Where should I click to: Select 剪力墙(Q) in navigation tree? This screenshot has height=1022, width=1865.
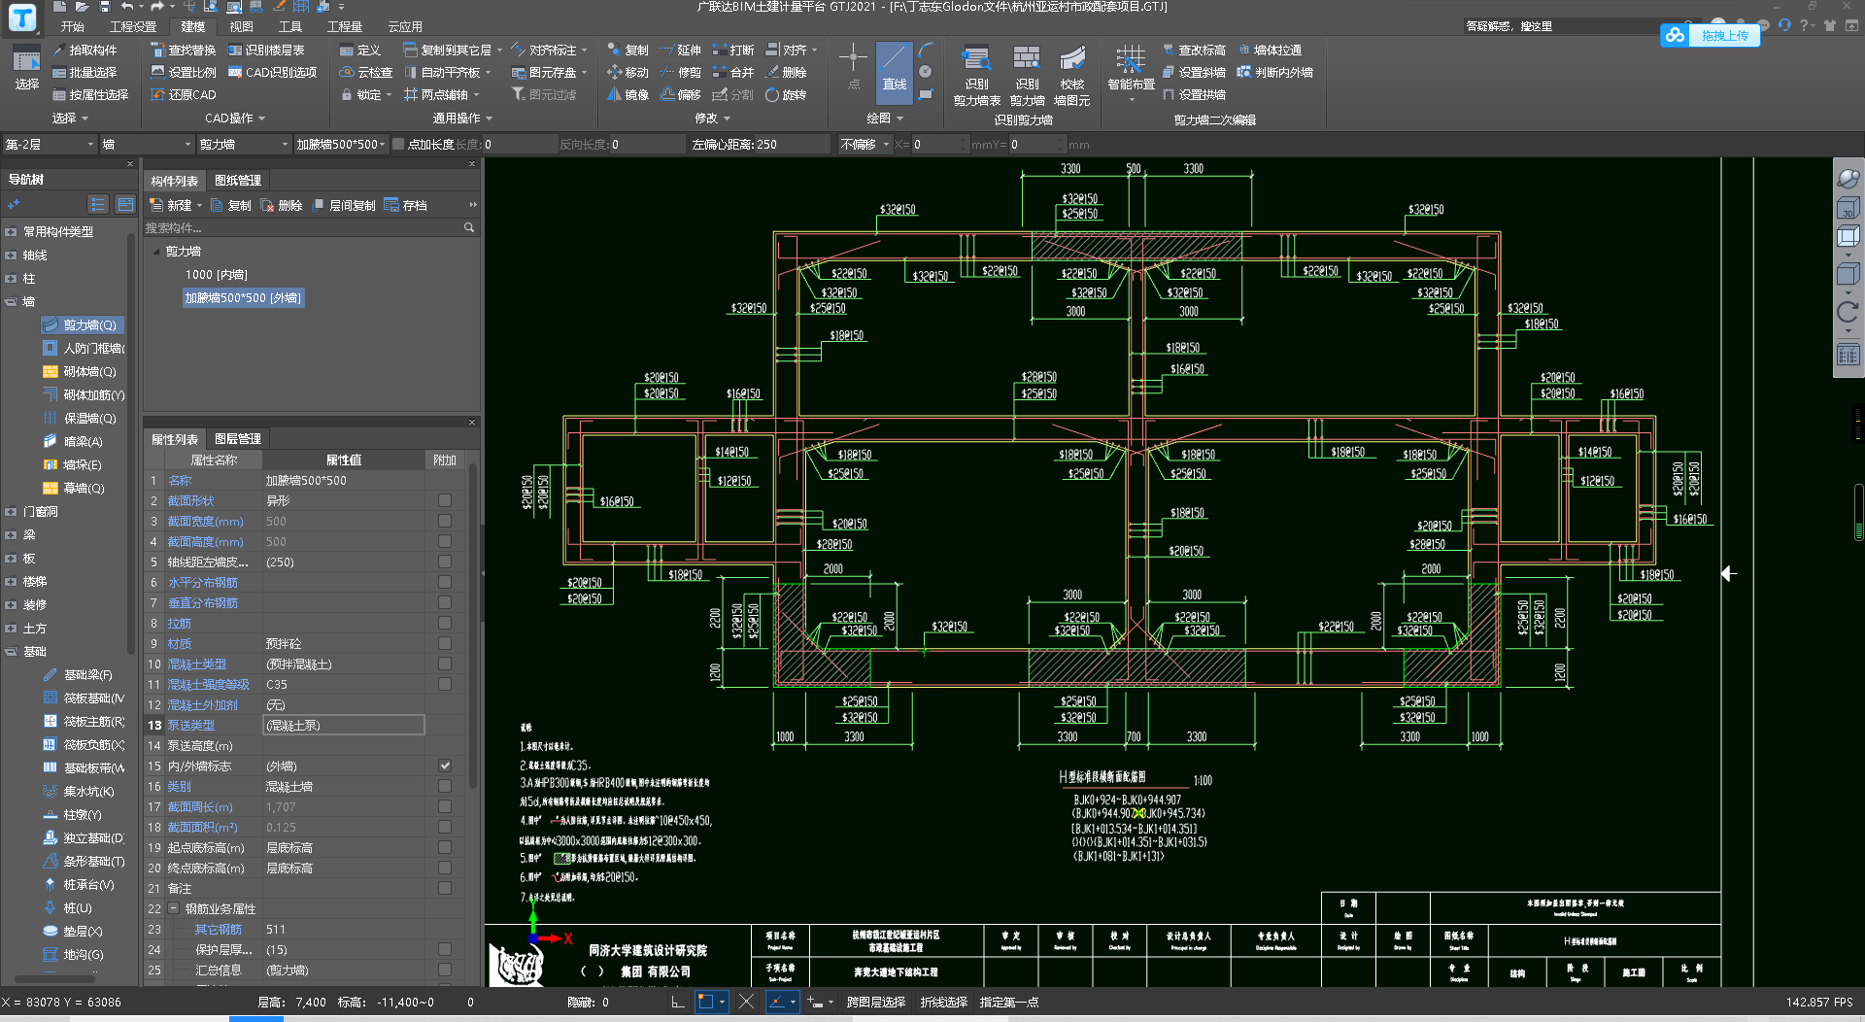point(82,324)
